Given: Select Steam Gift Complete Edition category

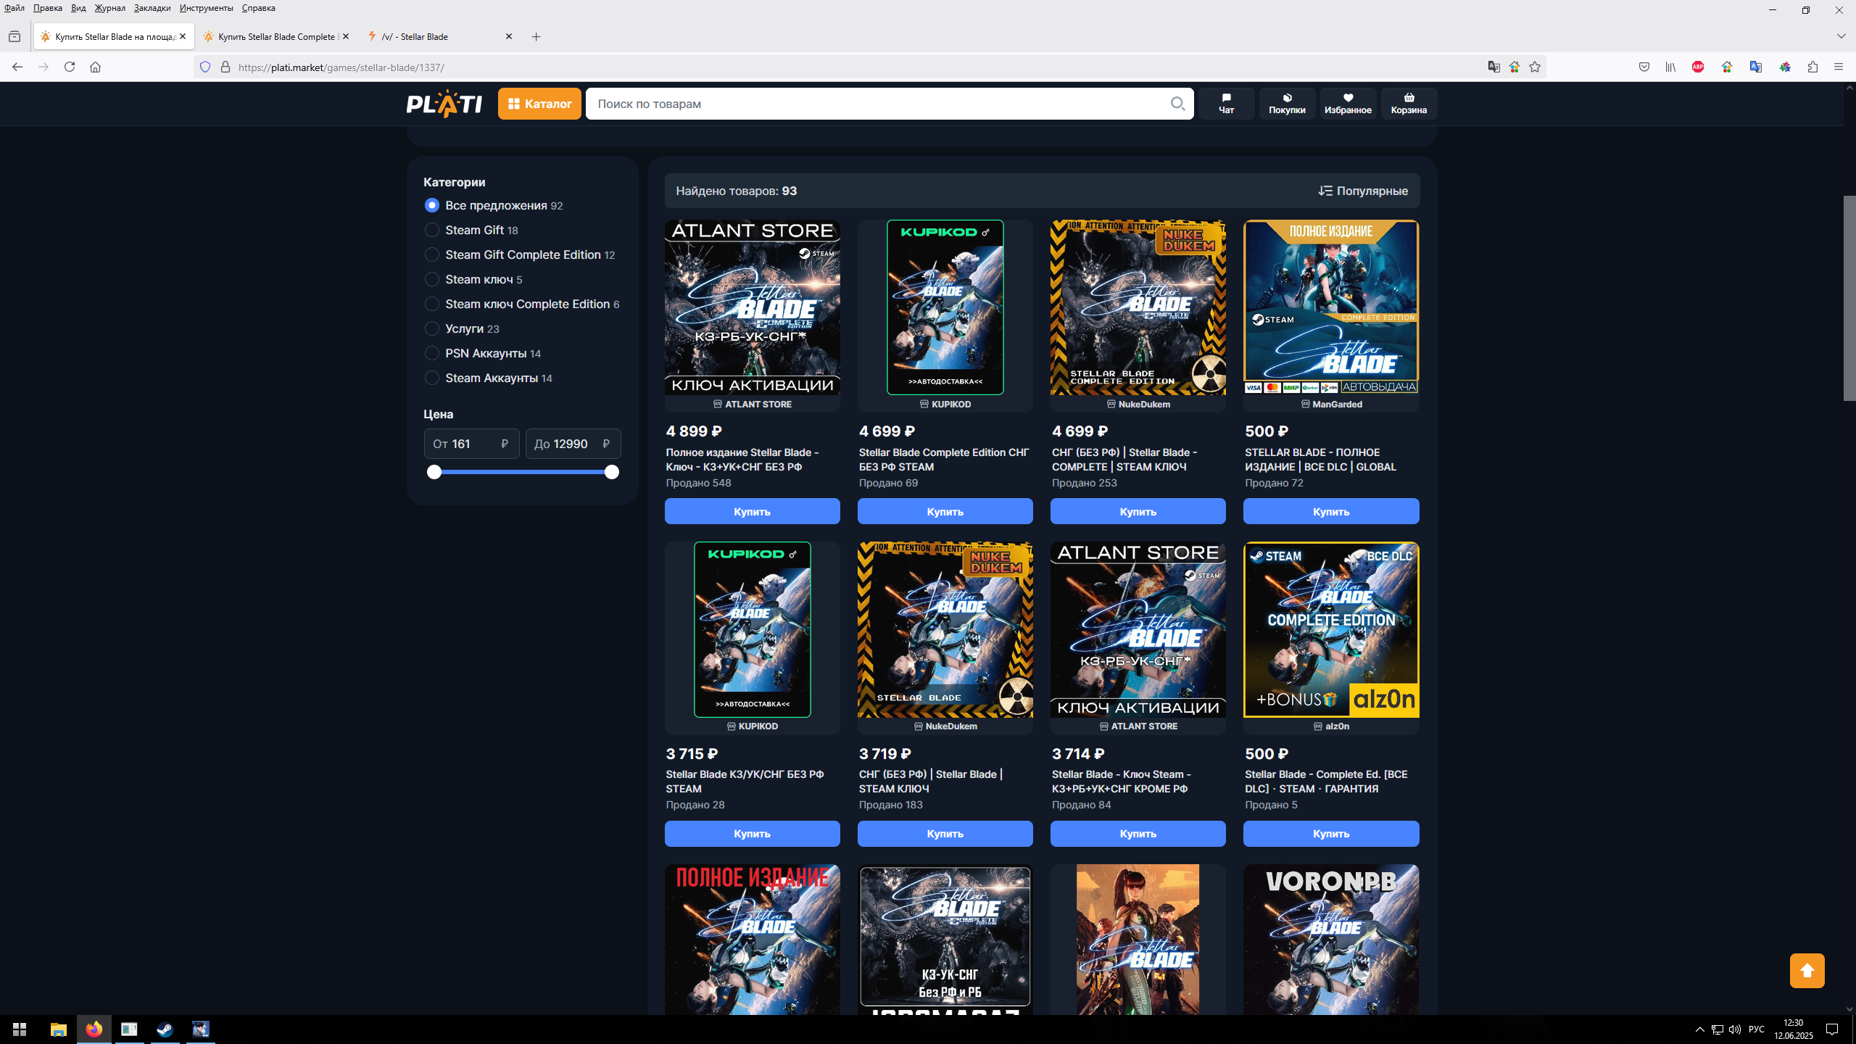Looking at the screenshot, I should tap(520, 254).
